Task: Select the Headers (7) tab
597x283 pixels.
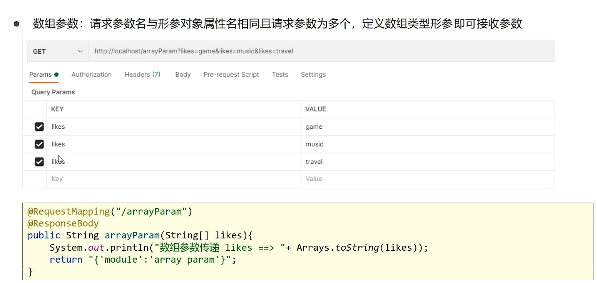Action: [142, 75]
